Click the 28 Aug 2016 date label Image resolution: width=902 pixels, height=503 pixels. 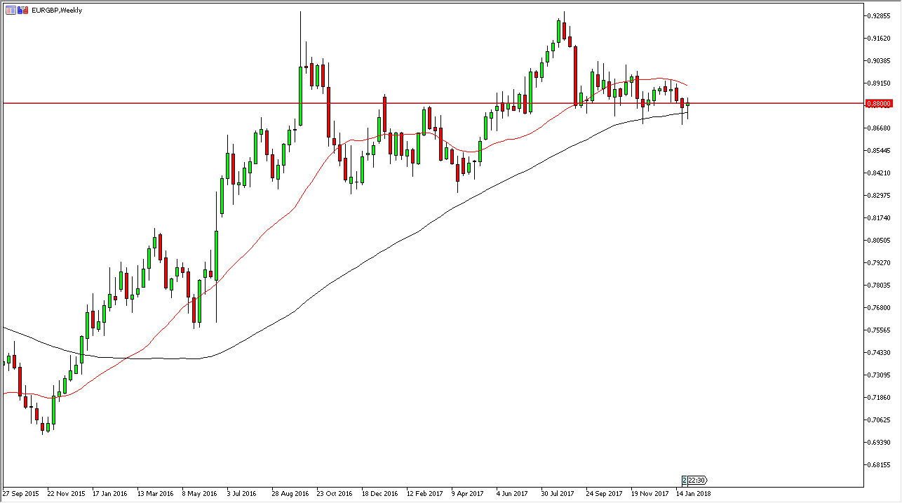coord(290,493)
